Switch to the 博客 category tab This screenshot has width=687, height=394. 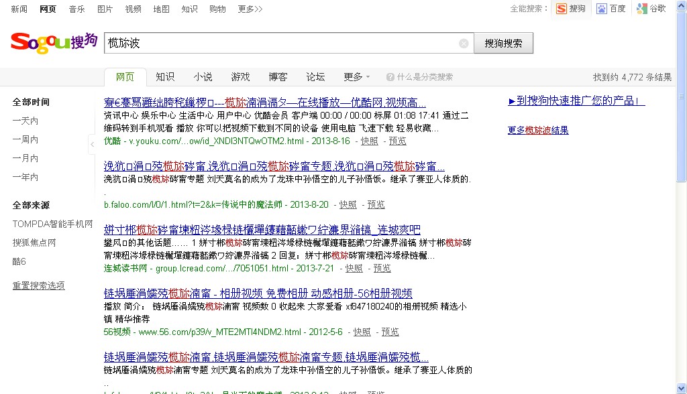[278, 77]
